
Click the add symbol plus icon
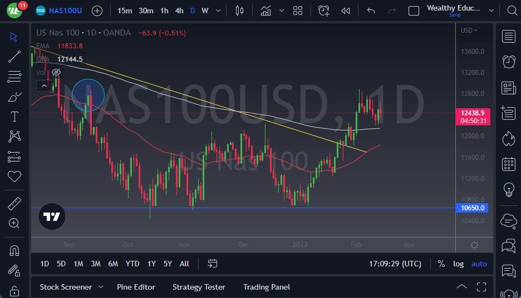click(x=97, y=11)
